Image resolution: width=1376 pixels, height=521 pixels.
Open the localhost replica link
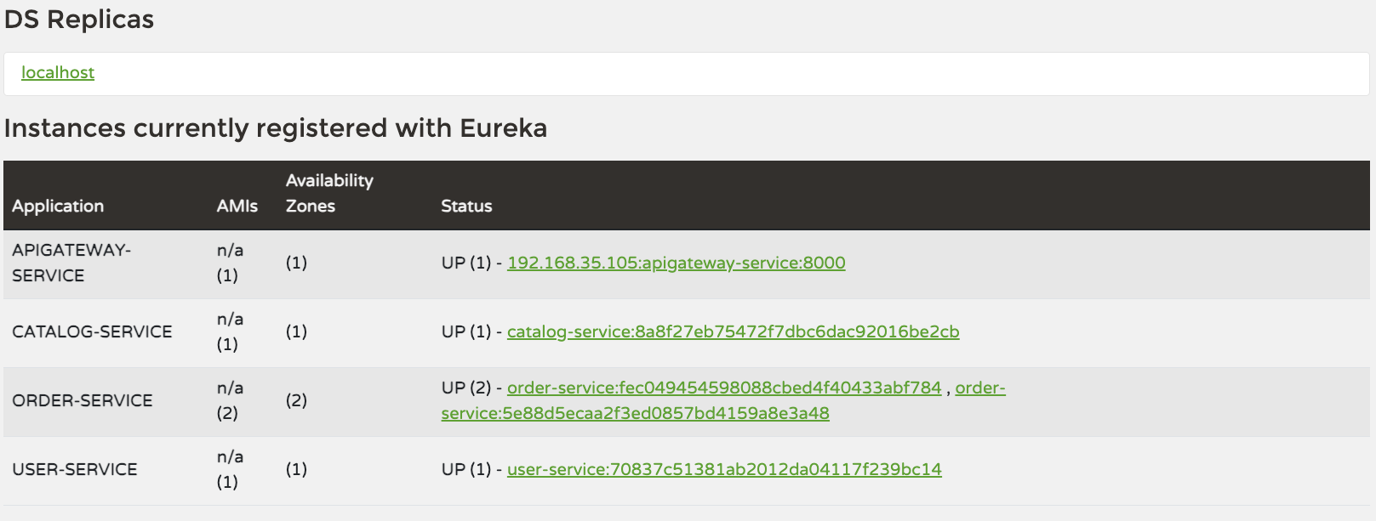click(x=58, y=73)
